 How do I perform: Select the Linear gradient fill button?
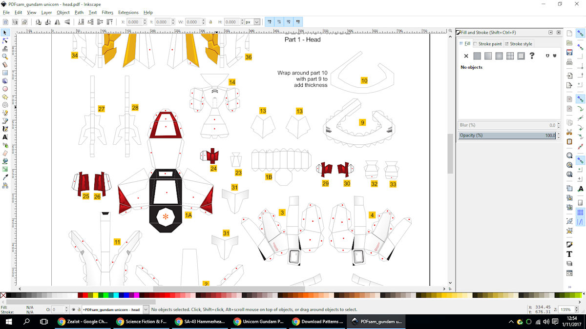point(488,56)
